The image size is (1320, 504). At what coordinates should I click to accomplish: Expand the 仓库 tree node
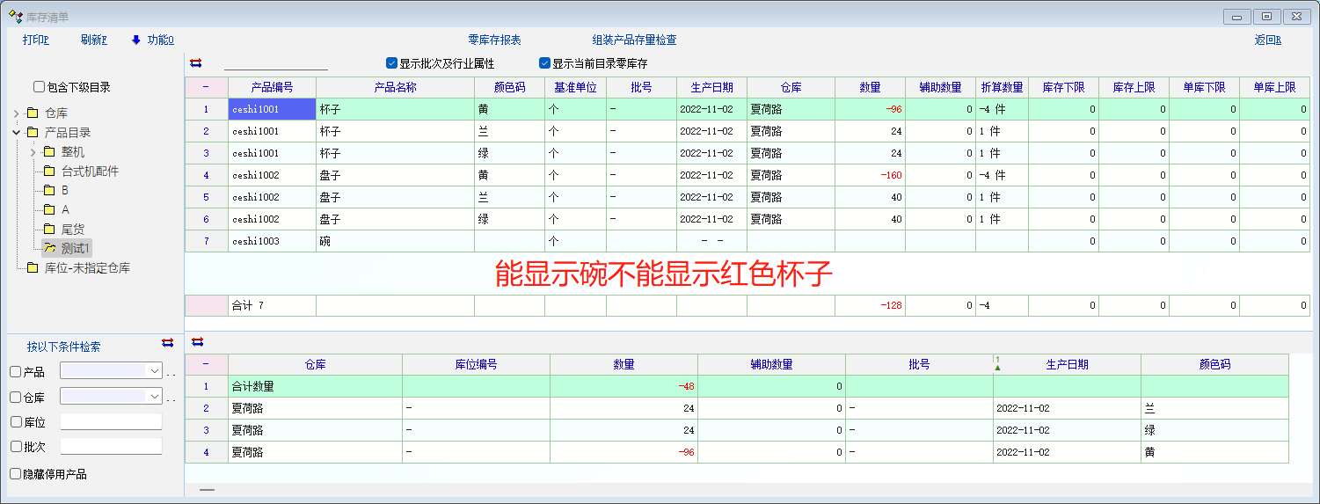point(17,113)
